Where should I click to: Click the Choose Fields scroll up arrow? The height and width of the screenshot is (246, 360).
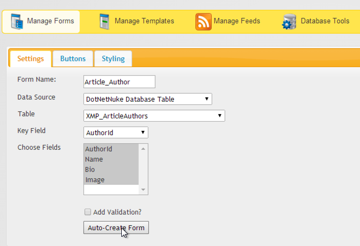tap(143, 149)
